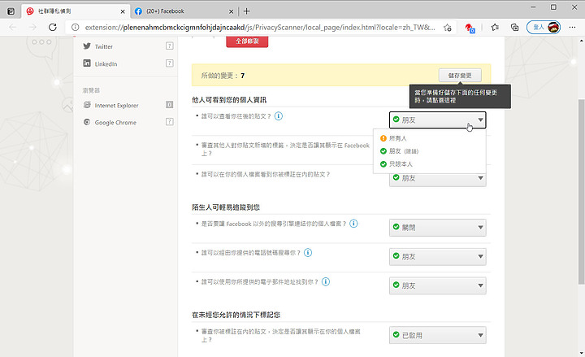Switch to the Facebook tab

coord(184,11)
